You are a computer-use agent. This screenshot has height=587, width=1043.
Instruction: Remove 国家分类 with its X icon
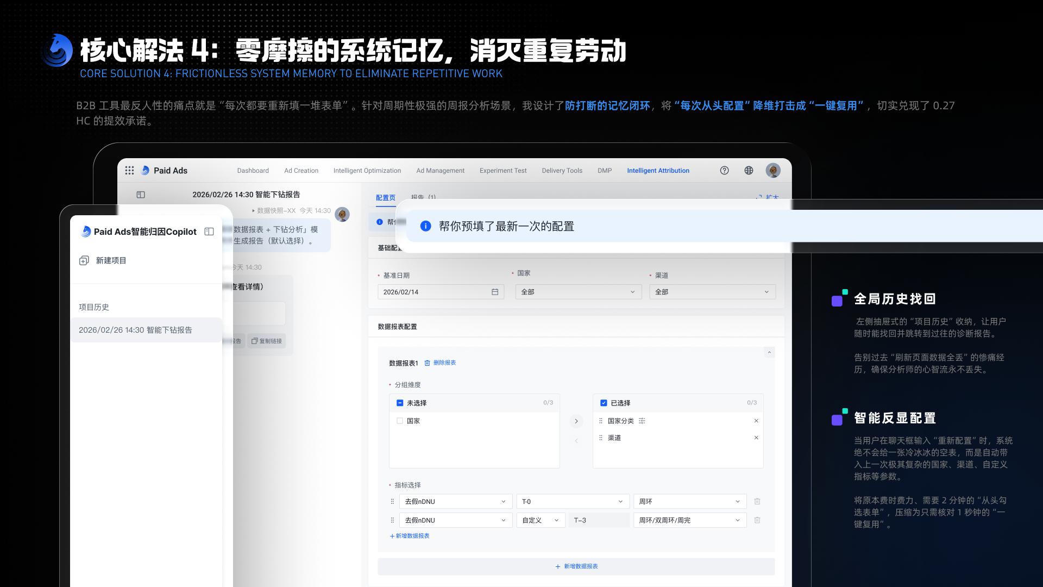pos(756,421)
